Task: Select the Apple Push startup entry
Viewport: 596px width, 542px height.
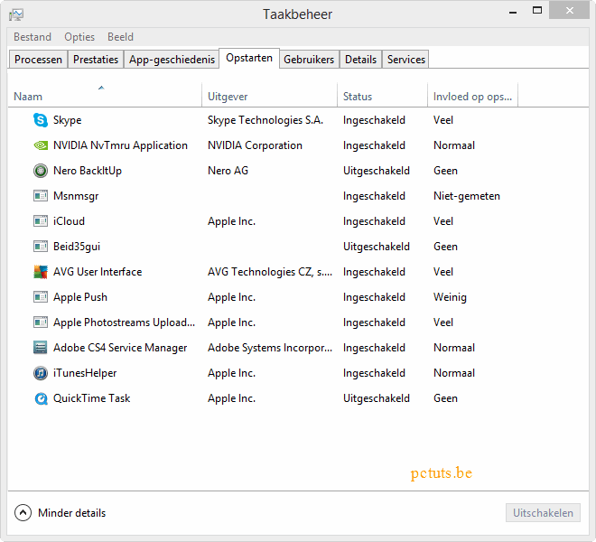Action: coord(80,297)
